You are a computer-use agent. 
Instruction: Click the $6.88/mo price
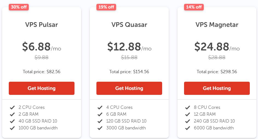42,47
